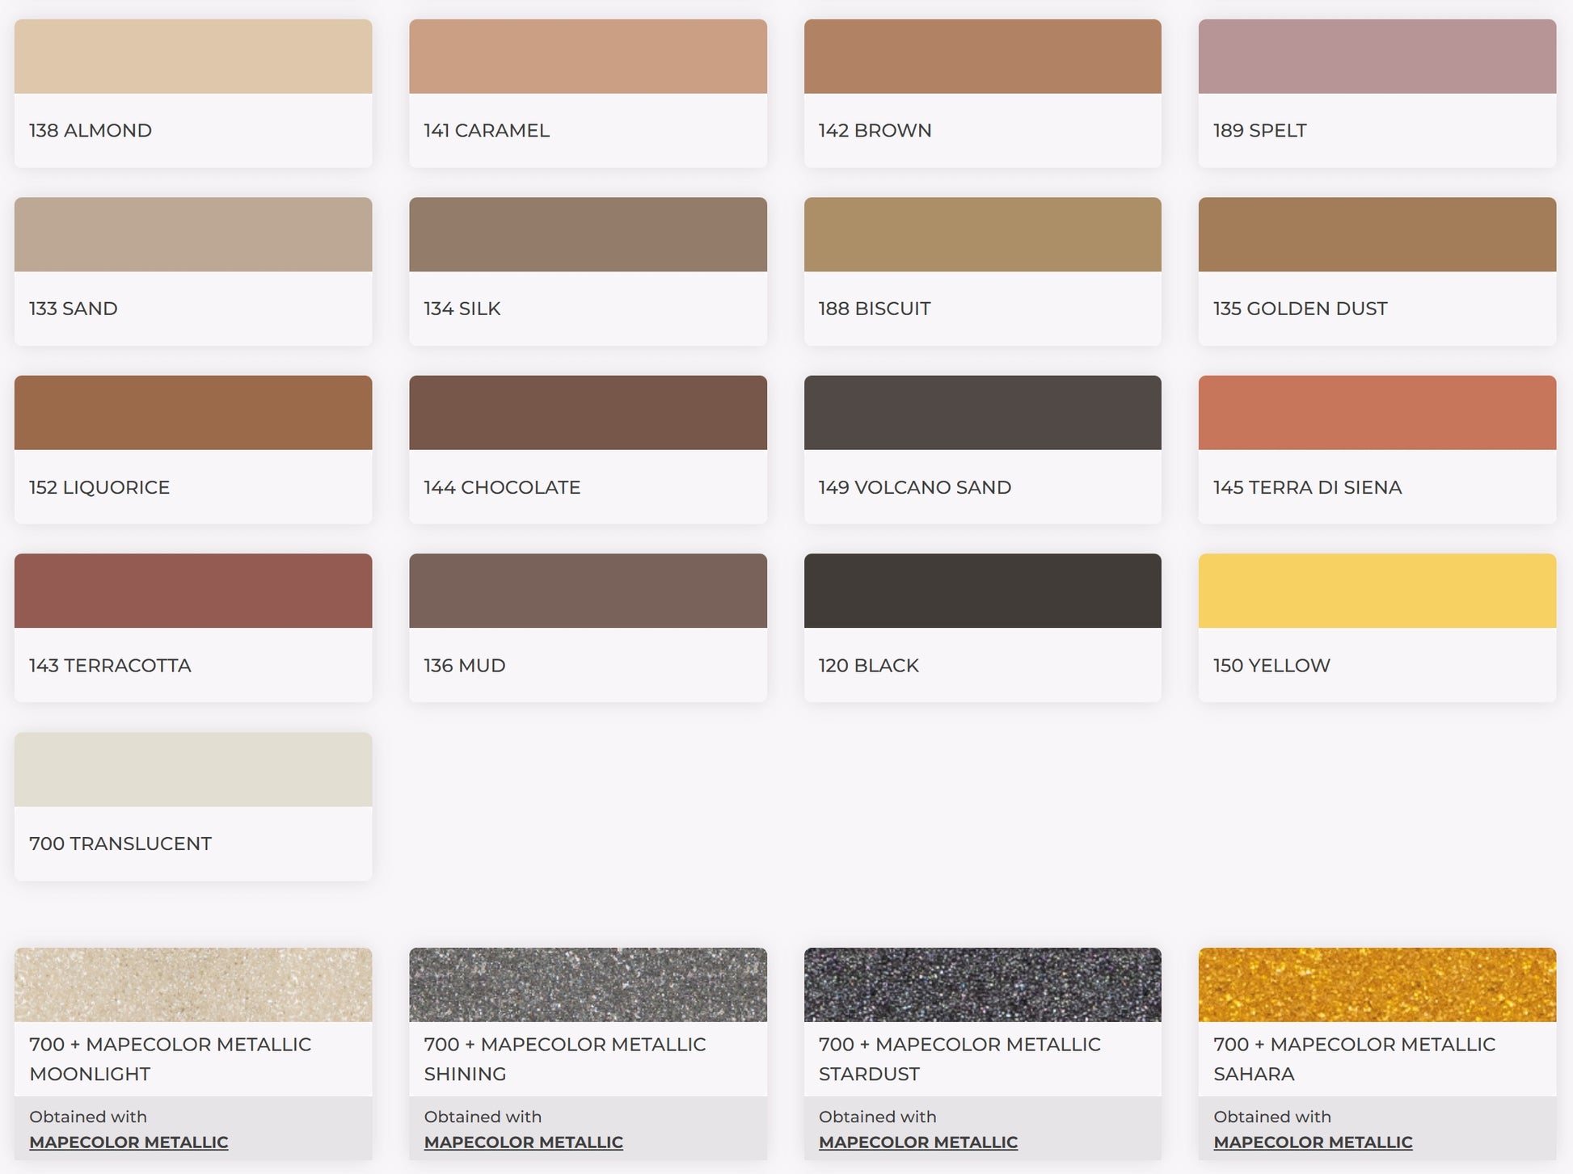Choose the 133 Sand color swatch
The height and width of the screenshot is (1174, 1573).
pyautogui.click(x=193, y=234)
